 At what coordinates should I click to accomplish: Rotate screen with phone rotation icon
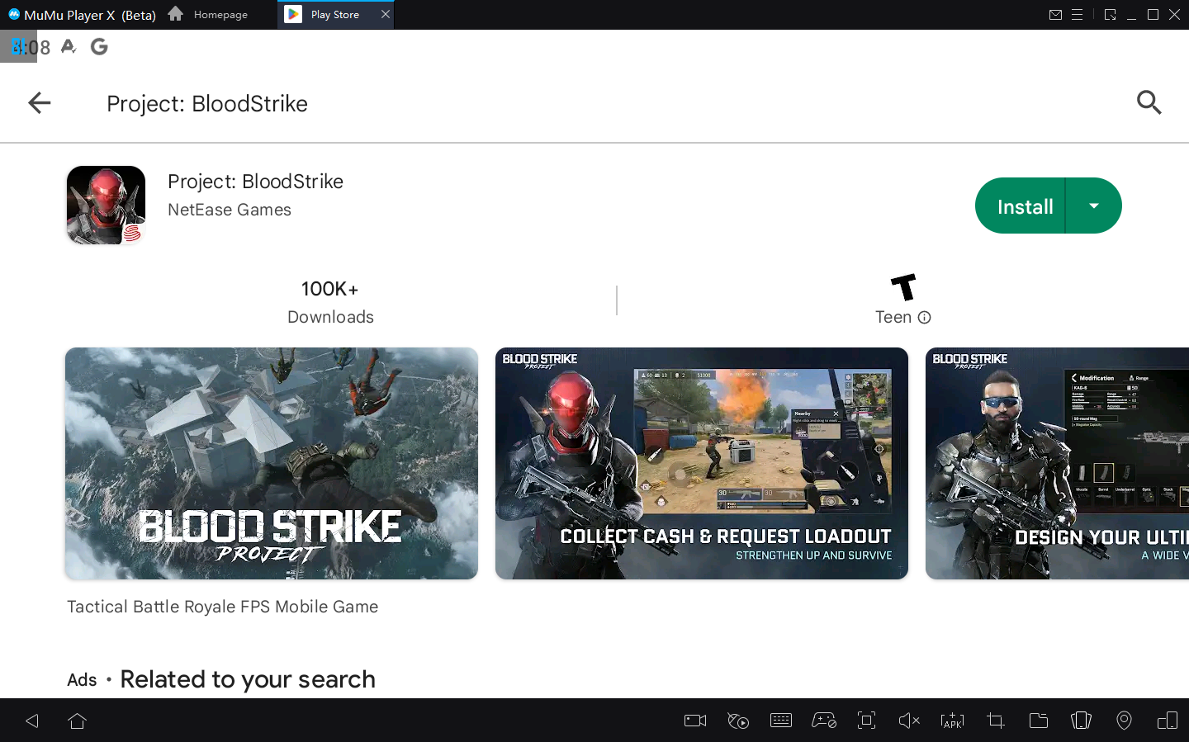click(x=1081, y=721)
